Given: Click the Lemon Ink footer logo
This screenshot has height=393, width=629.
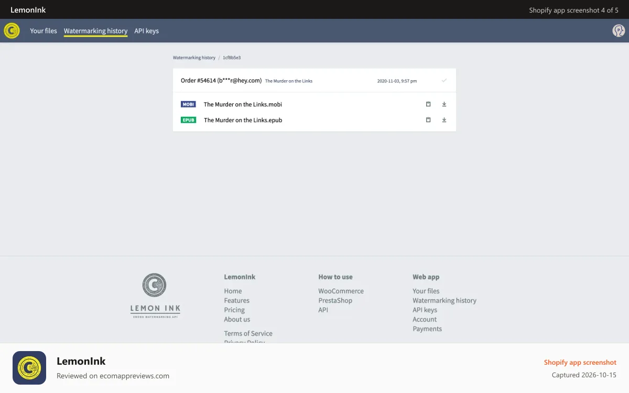Looking at the screenshot, I should (x=155, y=296).
